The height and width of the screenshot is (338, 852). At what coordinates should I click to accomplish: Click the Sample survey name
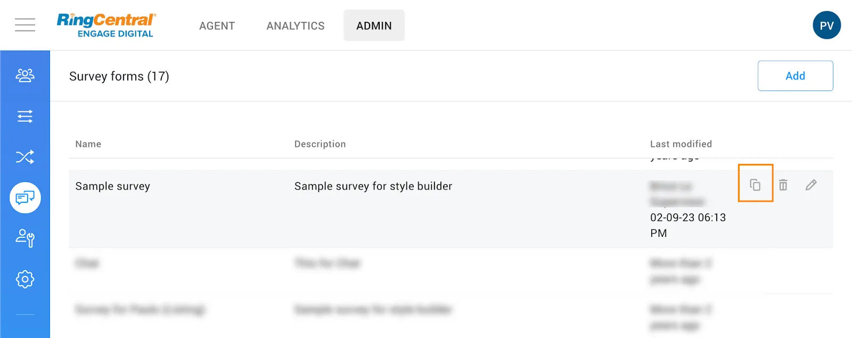coord(113,186)
